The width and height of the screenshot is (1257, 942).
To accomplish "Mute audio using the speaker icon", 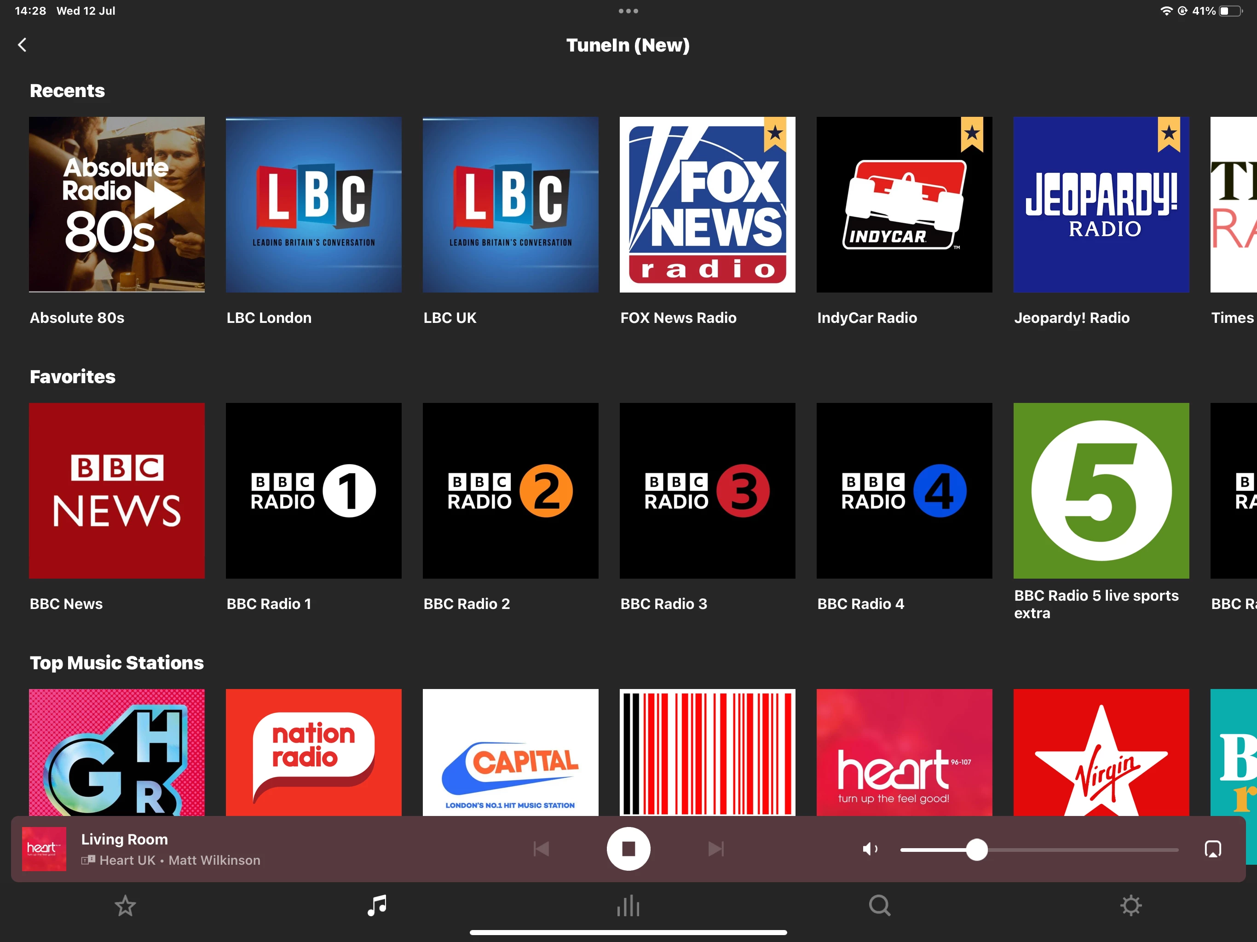I will pos(870,849).
